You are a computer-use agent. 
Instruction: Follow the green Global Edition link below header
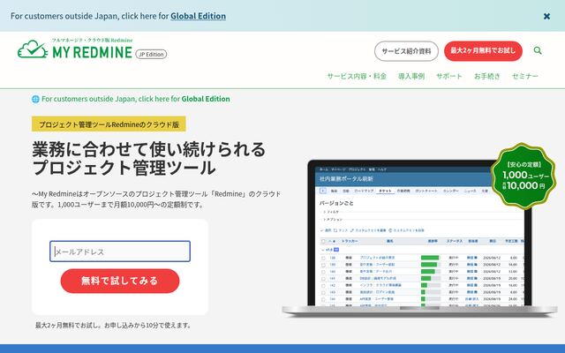coord(206,99)
